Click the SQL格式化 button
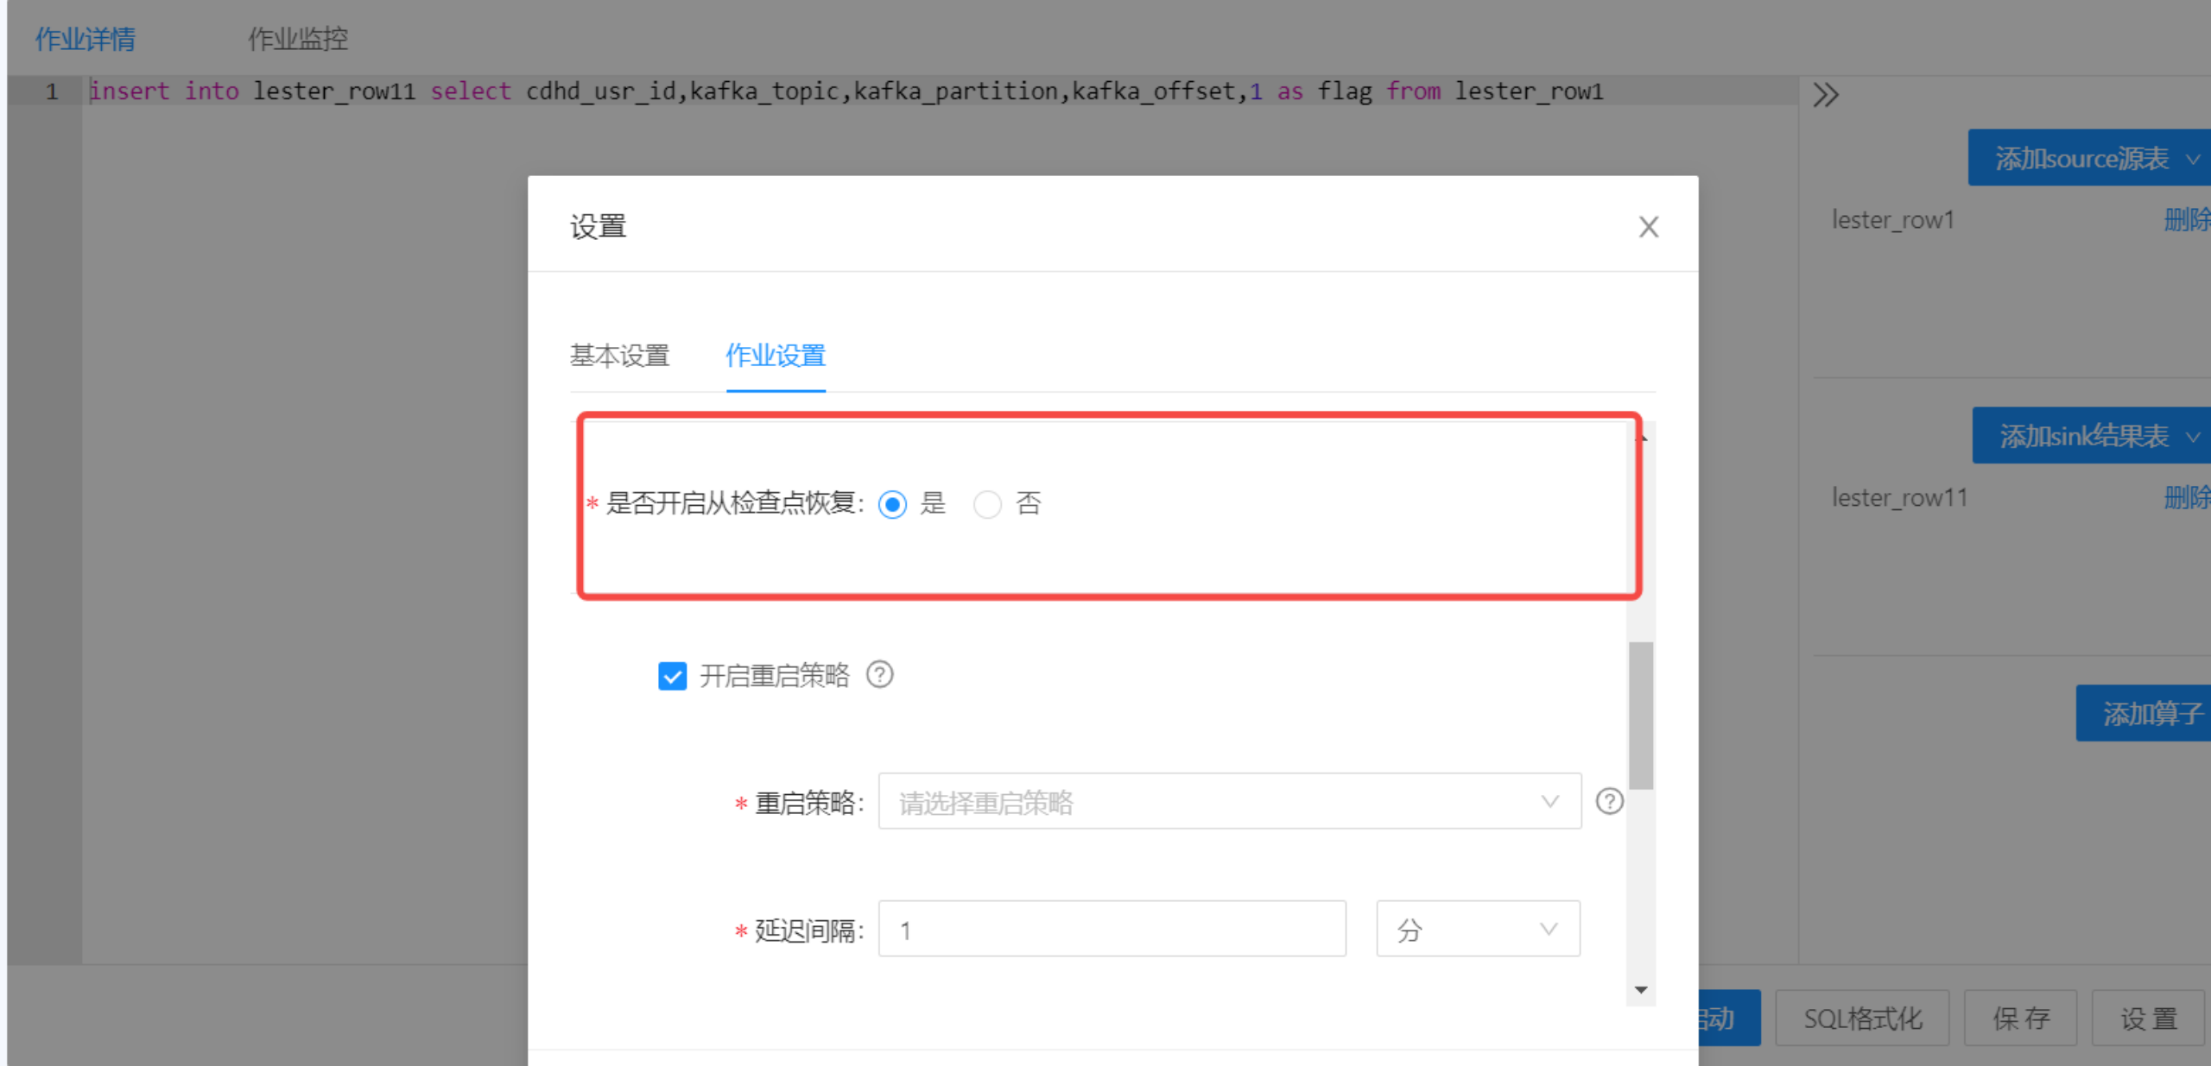This screenshot has height=1066, width=2211. coord(1862,1019)
